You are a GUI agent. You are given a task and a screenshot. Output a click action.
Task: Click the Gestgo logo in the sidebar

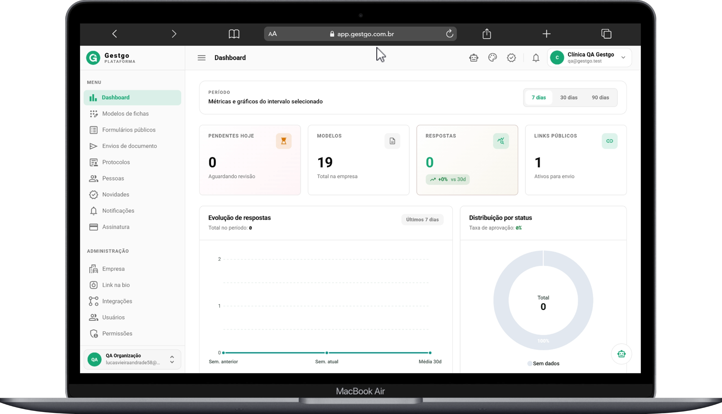tap(93, 58)
